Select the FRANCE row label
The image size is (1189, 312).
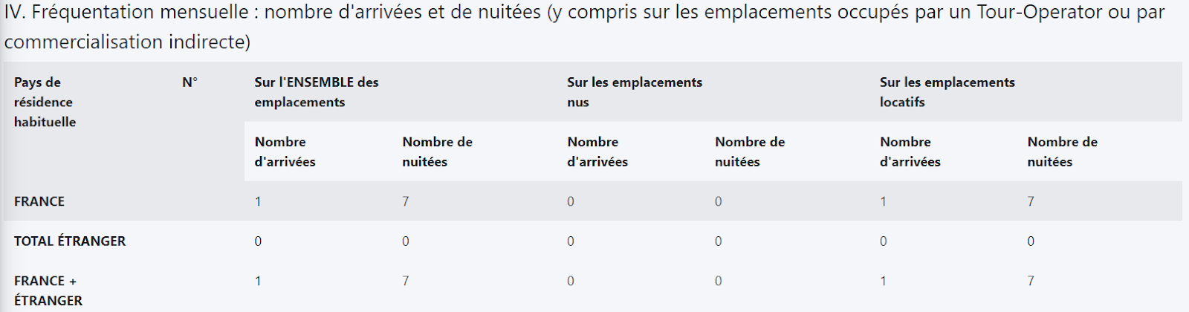coord(39,201)
